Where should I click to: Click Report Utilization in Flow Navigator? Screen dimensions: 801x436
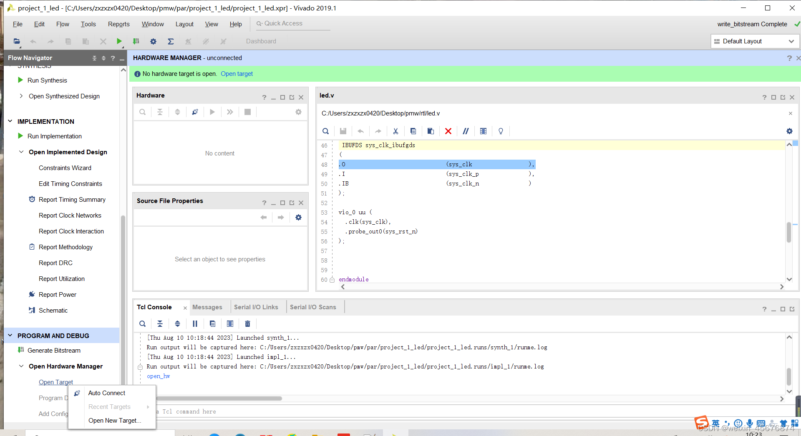pyautogui.click(x=62, y=279)
